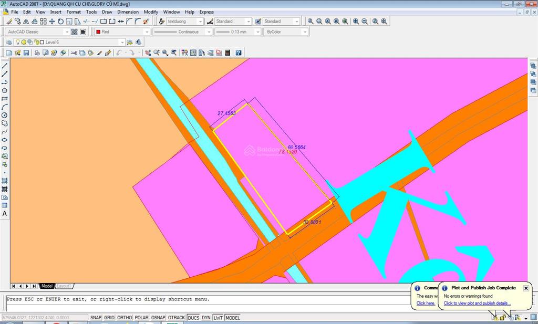Screen dimensions: 538x324
Task: Click the Move tool in Modify toolbar
Action: click(52, 22)
